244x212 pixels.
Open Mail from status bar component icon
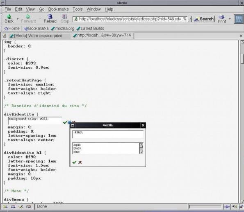coord(13,207)
